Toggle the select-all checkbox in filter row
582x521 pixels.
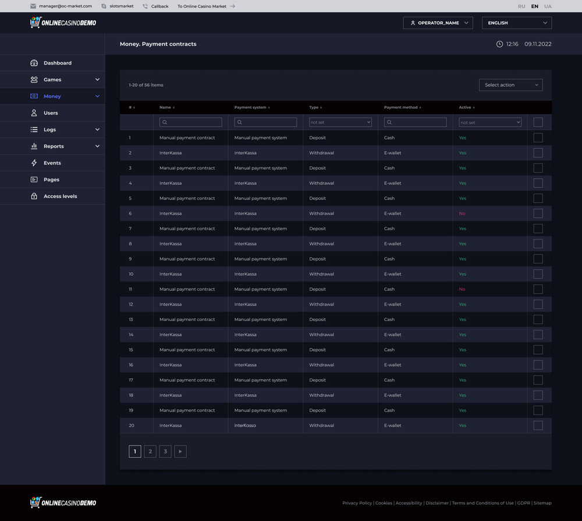pos(538,122)
